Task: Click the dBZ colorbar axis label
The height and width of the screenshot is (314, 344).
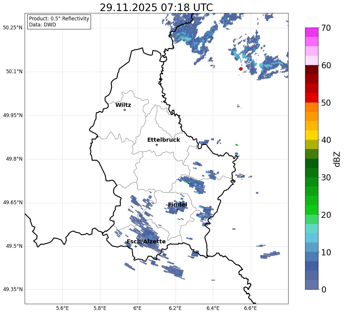Action: click(337, 159)
